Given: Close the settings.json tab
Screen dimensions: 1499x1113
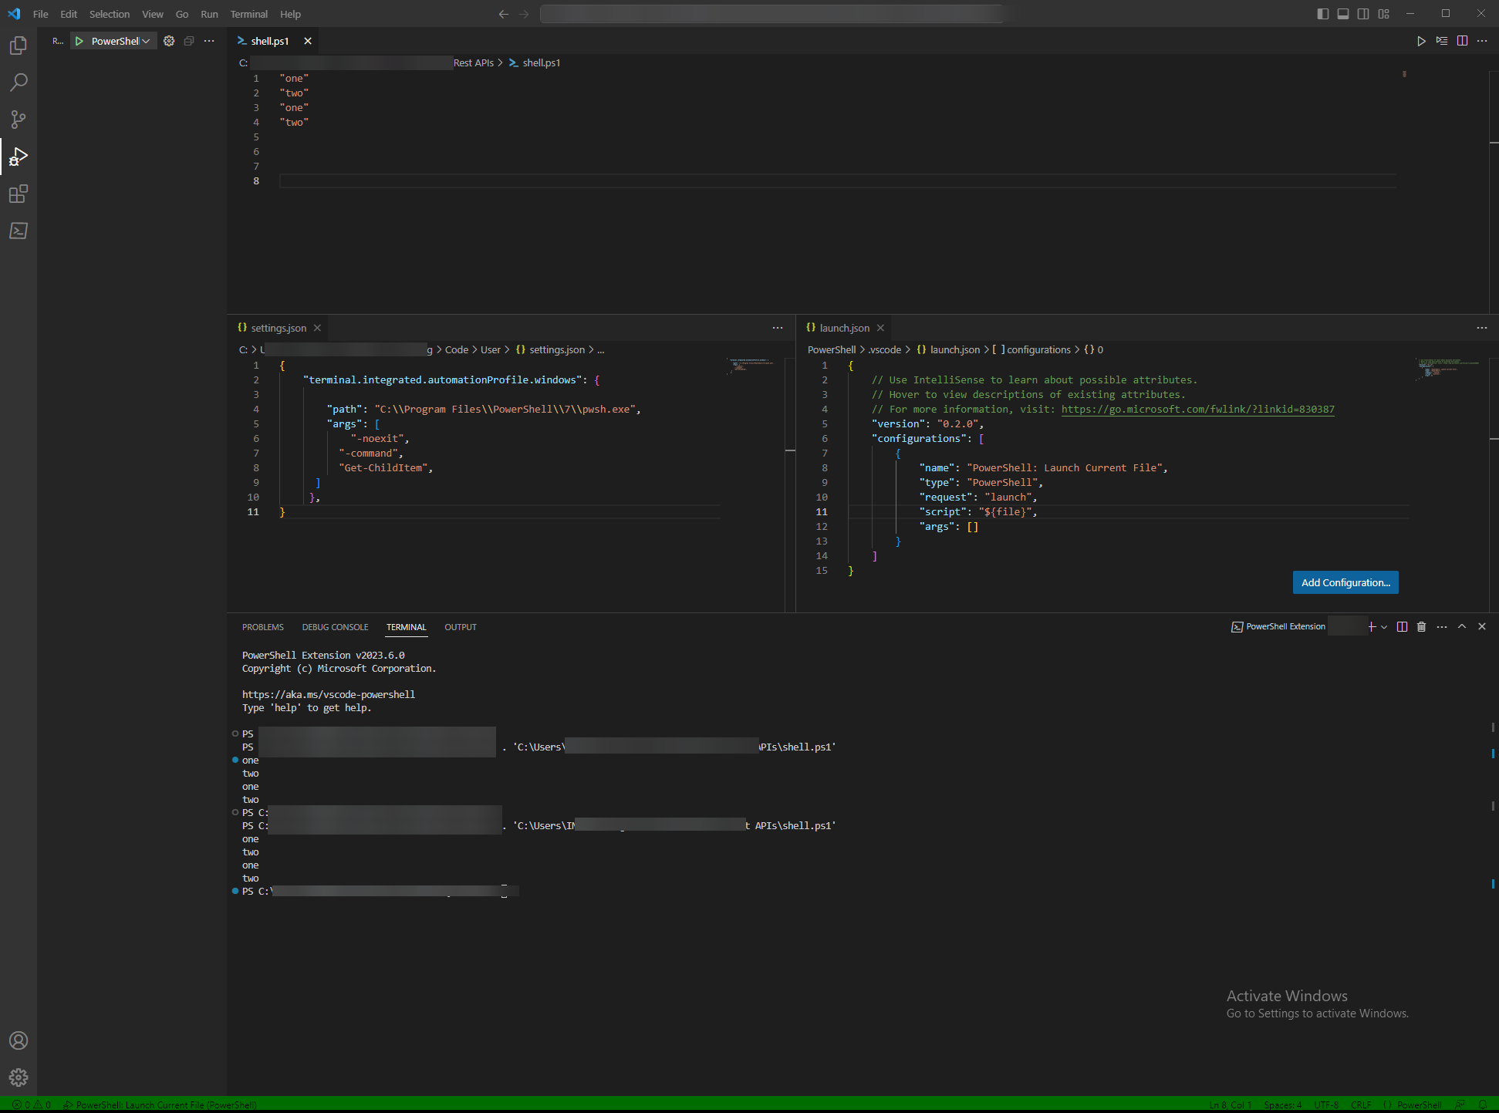Looking at the screenshot, I should (317, 328).
